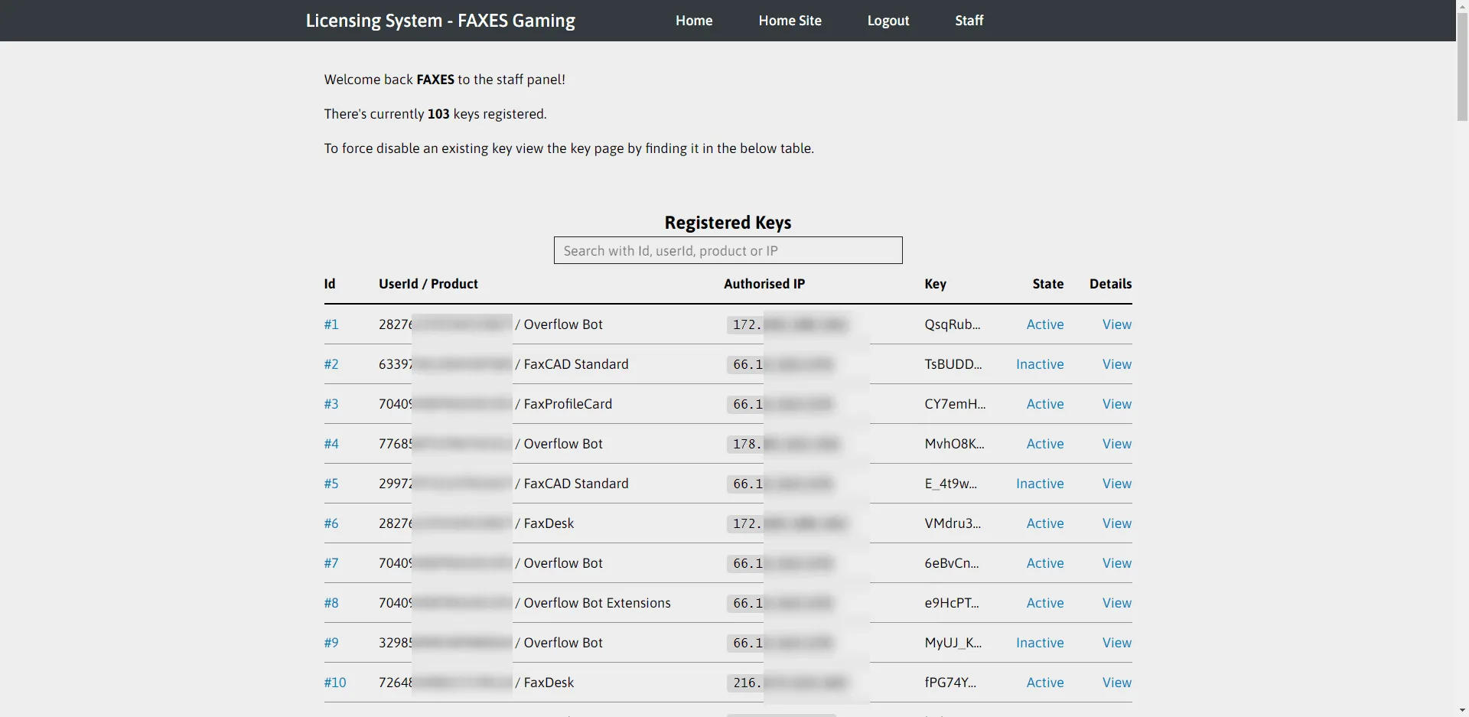This screenshot has width=1469, height=717.
Task: Open key #5 details
Action: (331, 484)
